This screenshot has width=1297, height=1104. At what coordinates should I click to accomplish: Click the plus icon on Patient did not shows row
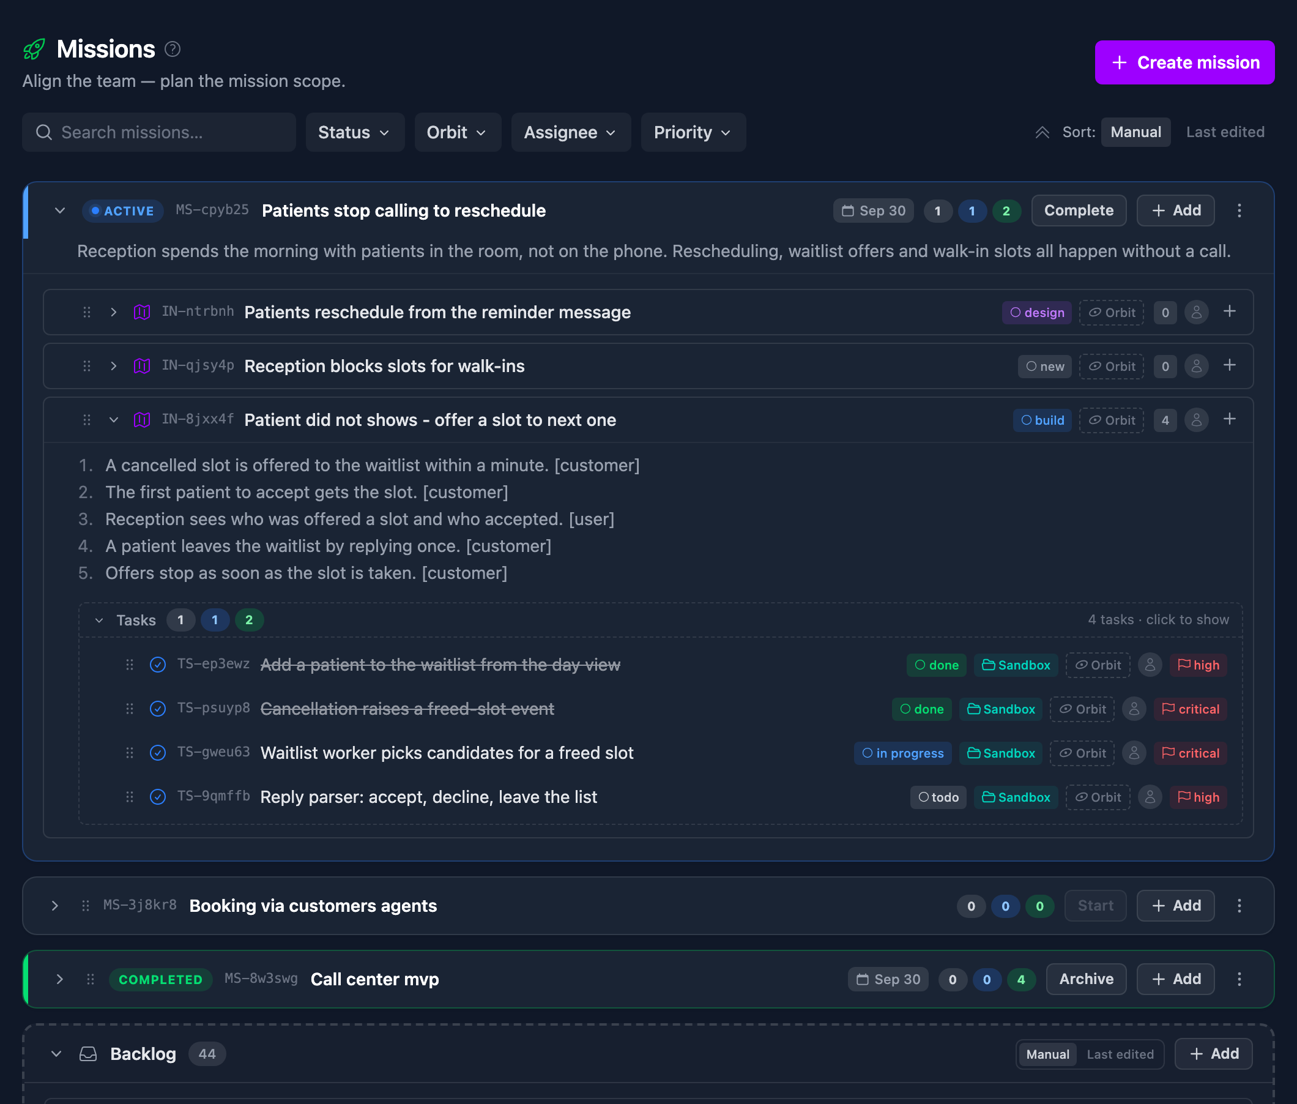click(1230, 419)
